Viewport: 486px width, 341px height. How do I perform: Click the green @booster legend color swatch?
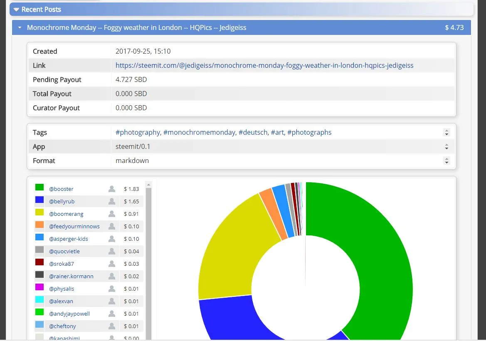tap(39, 188)
